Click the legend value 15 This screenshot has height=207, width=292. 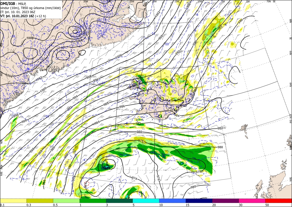(187, 205)
